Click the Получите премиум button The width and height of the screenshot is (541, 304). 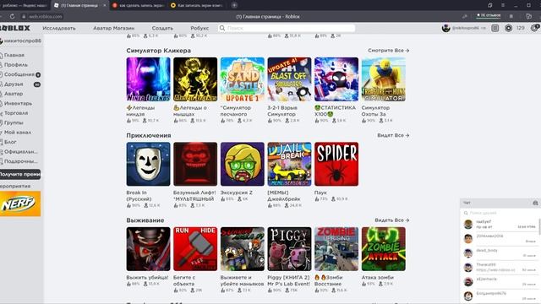point(20,175)
